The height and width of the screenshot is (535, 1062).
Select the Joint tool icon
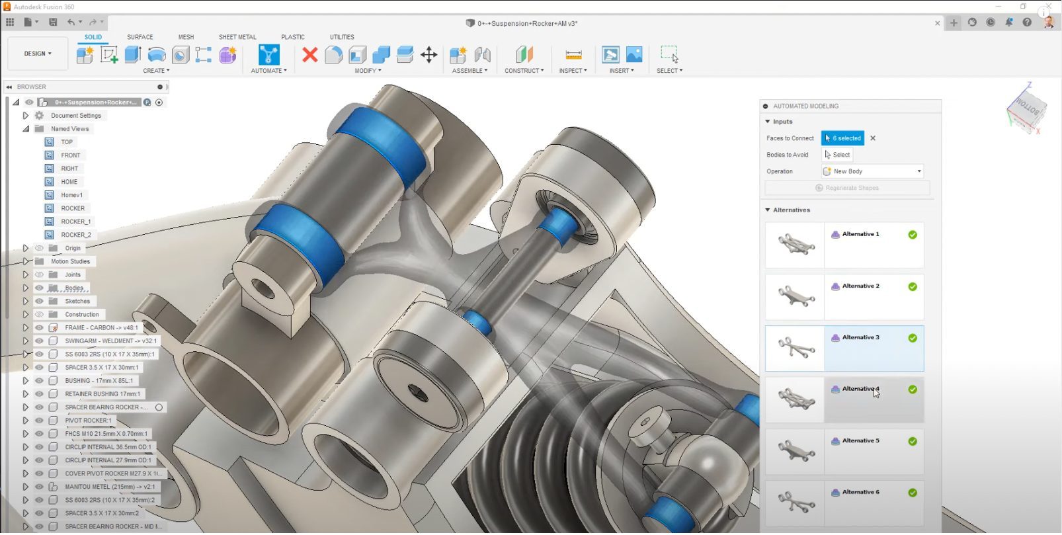pyautogui.click(x=483, y=54)
